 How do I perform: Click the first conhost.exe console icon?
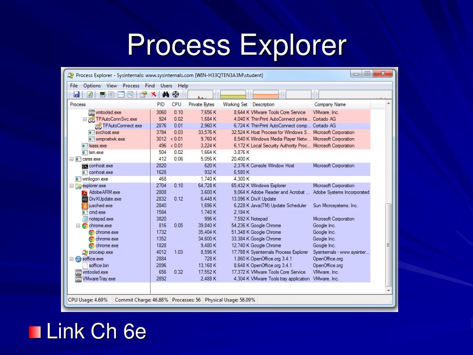tap(85, 166)
